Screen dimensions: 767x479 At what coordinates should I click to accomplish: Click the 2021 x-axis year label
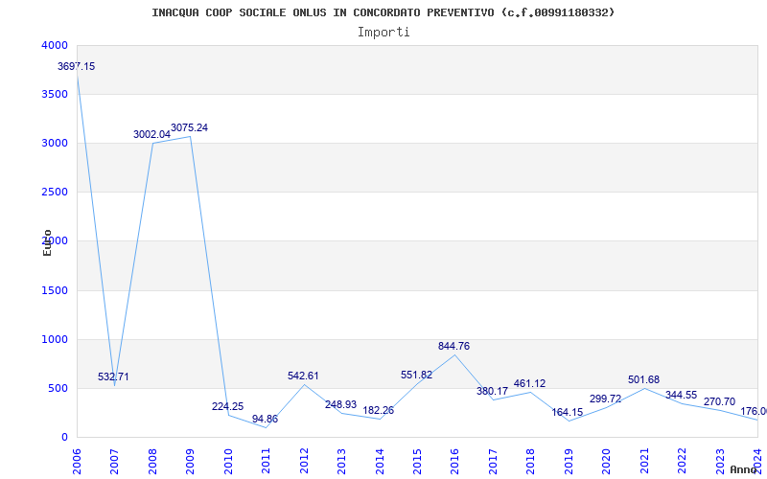pos(643,461)
